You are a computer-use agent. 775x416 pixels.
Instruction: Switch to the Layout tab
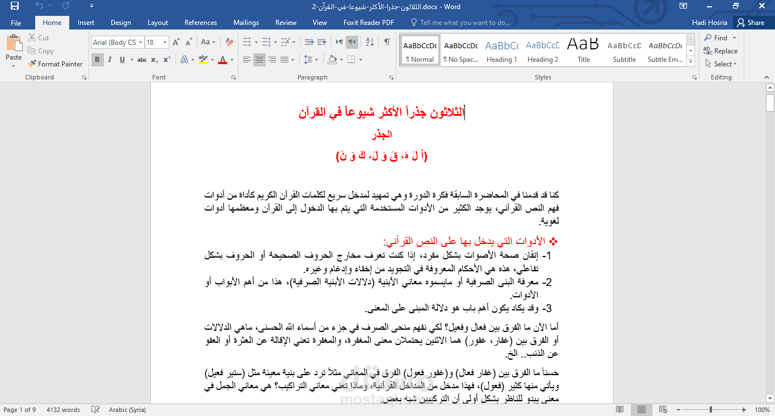[x=158, y=23]
